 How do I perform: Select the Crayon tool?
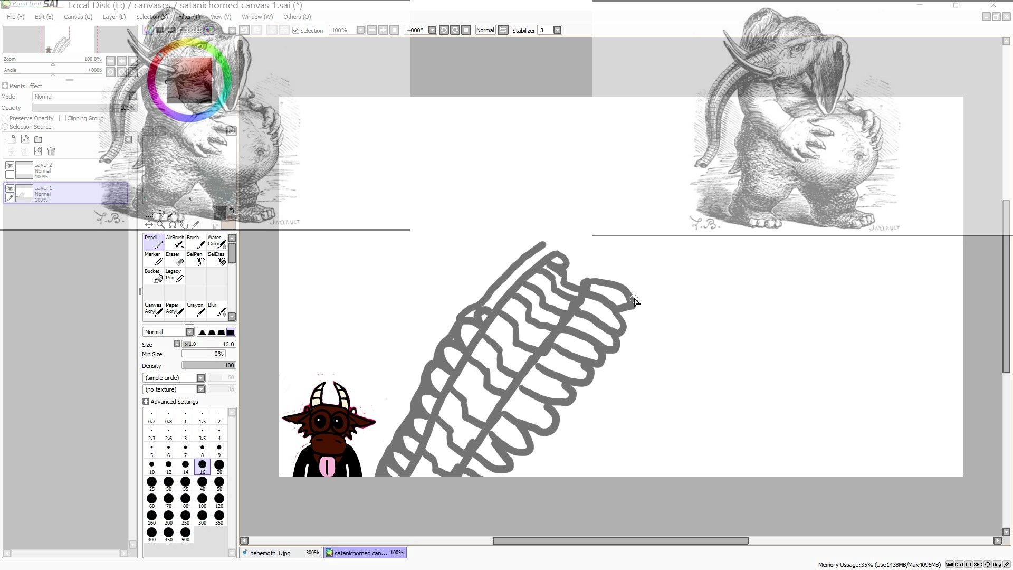coord(196,309)
